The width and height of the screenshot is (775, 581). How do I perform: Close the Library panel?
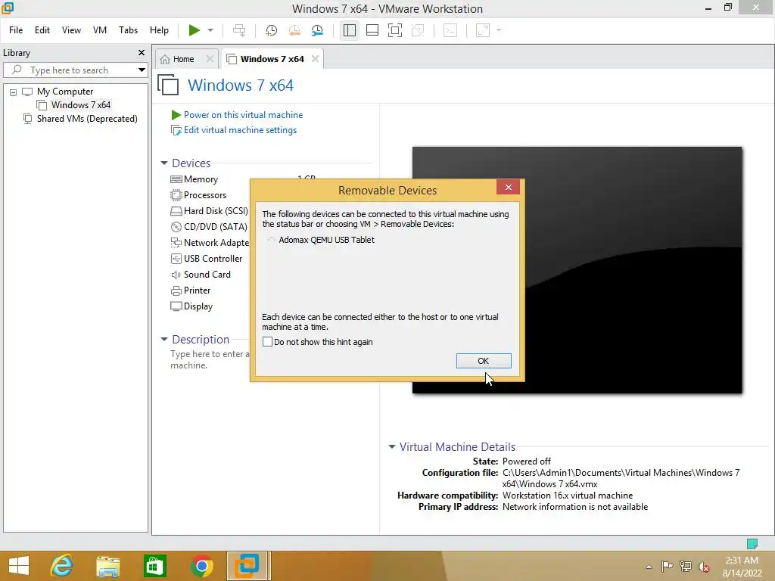tap(142, 52)
